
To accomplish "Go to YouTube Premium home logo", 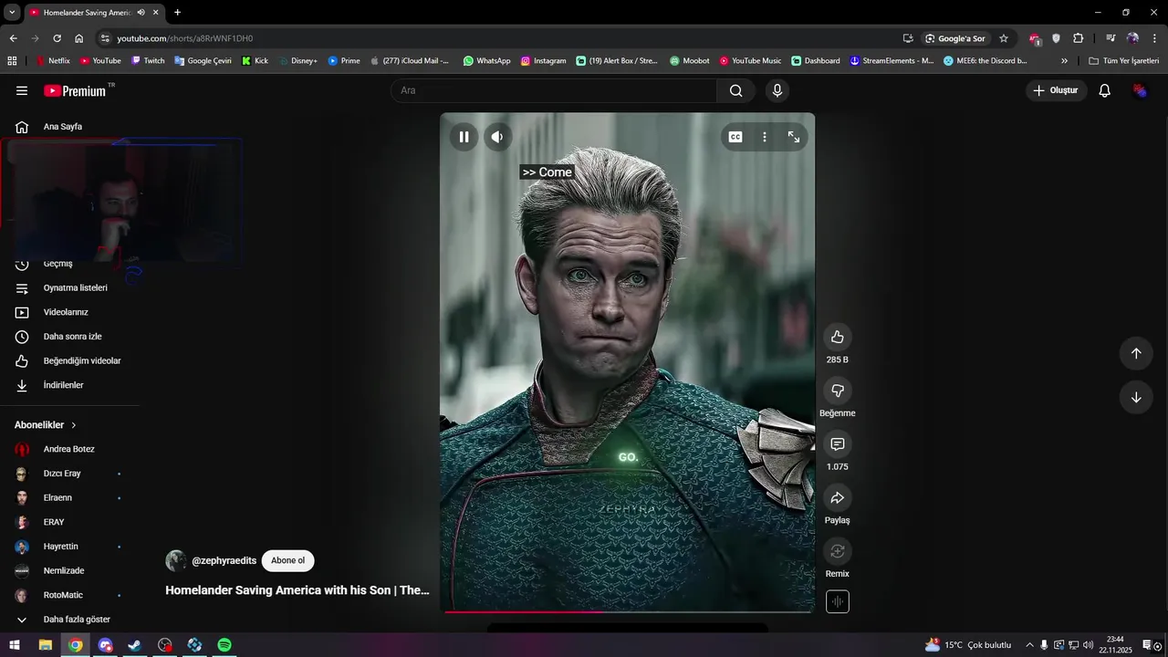I will [x=76, y=90].
